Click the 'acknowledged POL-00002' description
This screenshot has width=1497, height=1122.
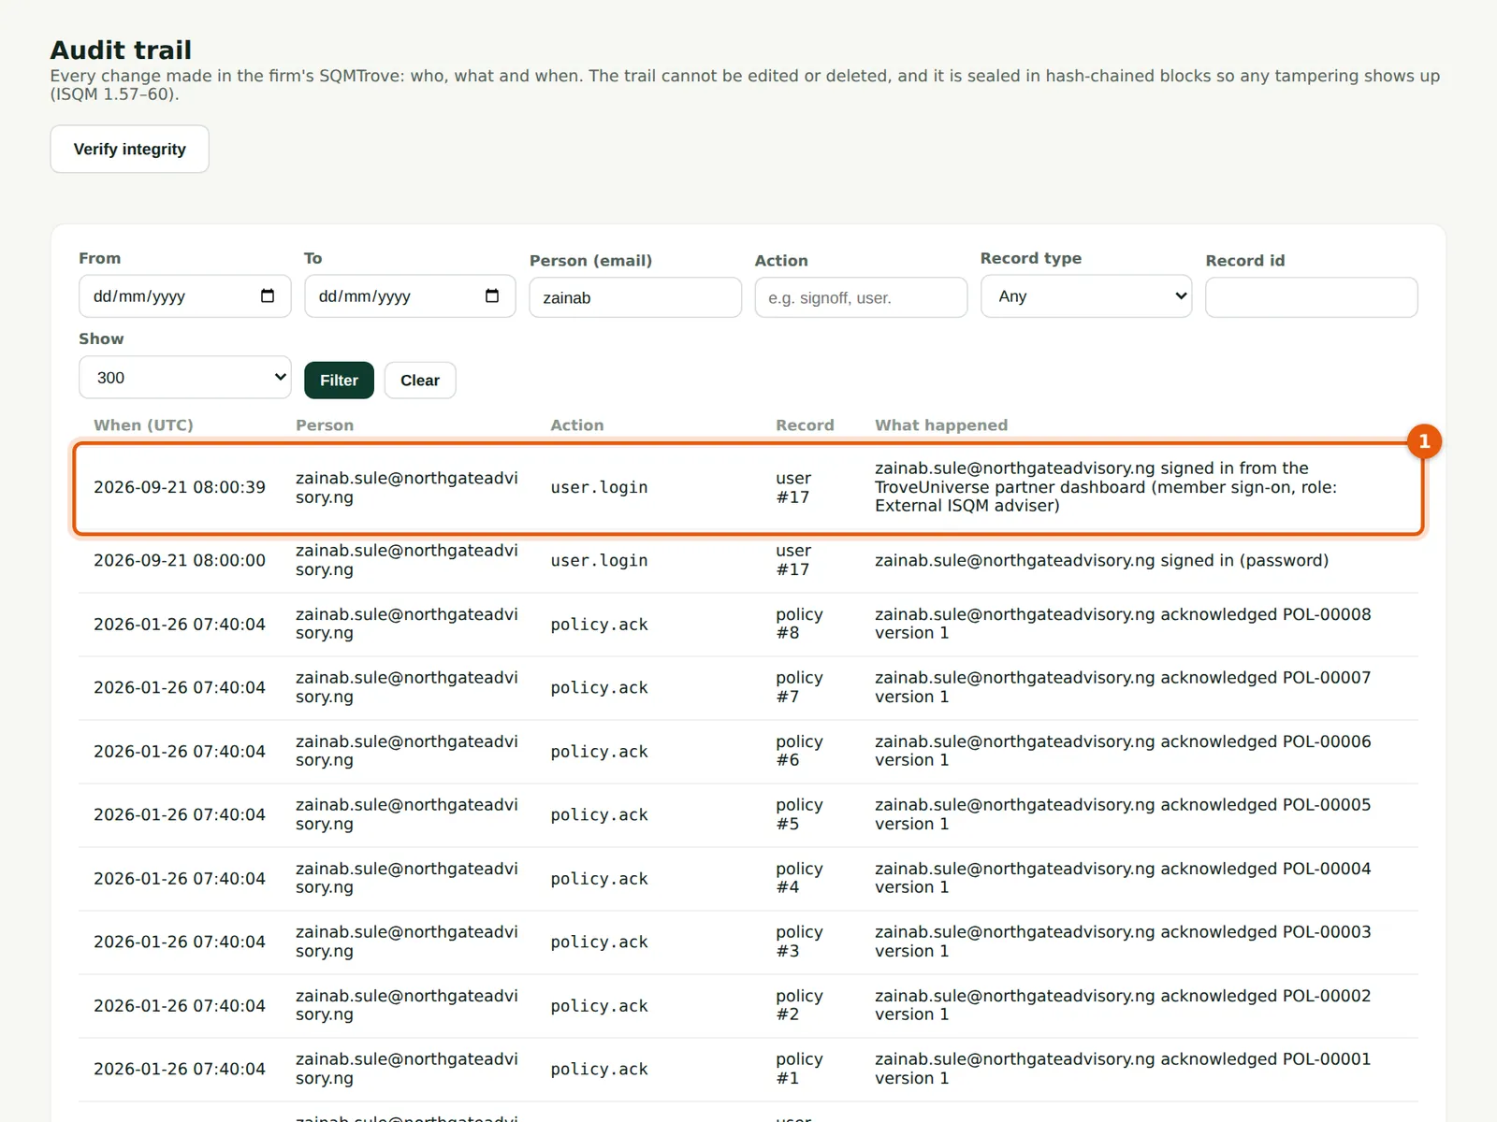(x=1123, y=1005)
